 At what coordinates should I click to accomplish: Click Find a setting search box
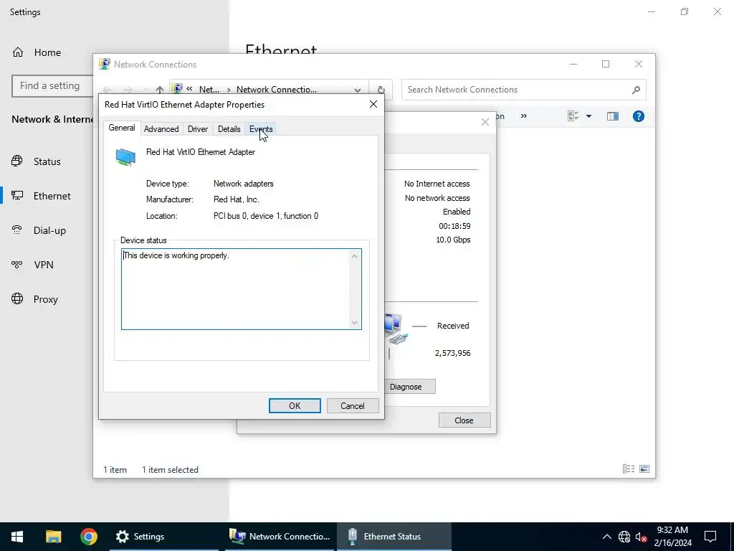(x=52, y=86)
